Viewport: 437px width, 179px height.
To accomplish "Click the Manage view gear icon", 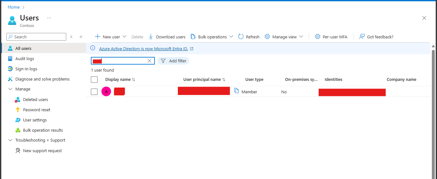I will tap(267, 36).
